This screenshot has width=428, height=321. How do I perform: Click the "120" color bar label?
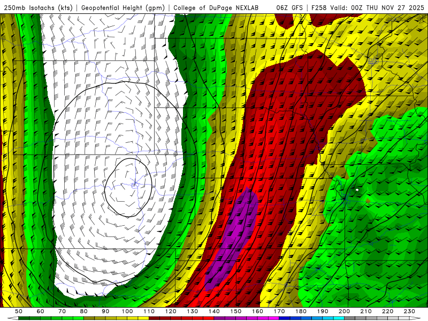pyautogui.click(x=171, y=311)
